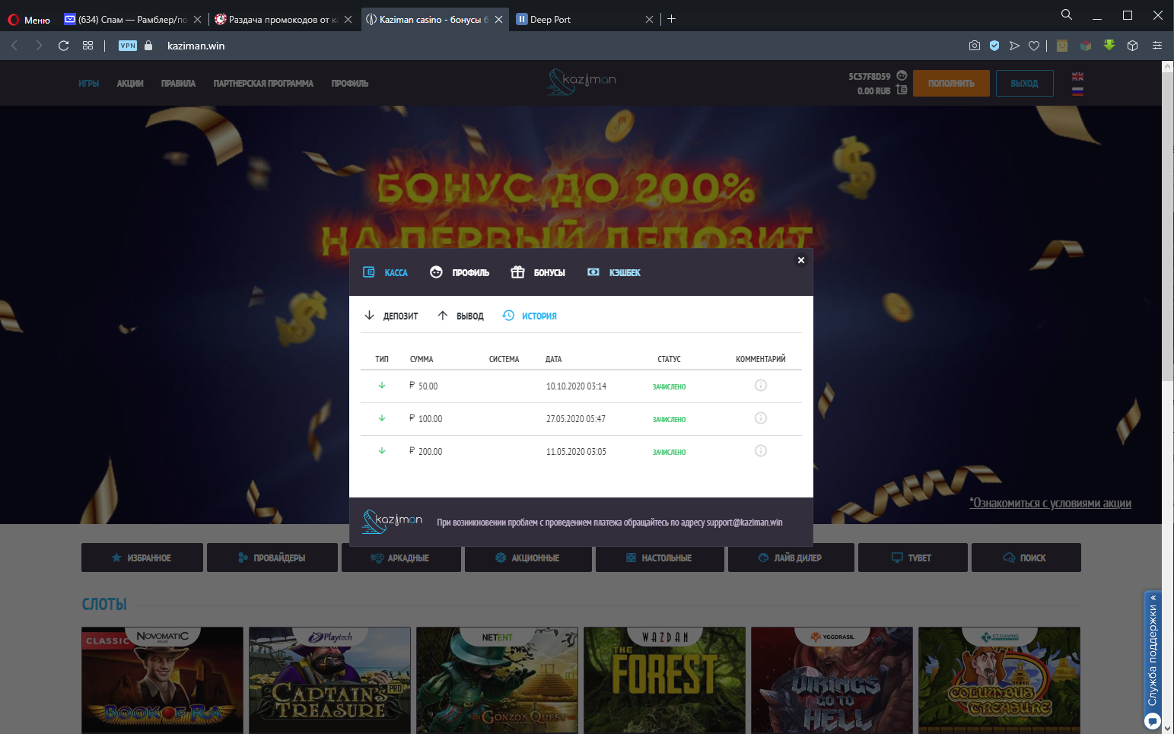Go back with the browser back arrow
The width and height of the screenshot is (1174, 734).
pyautogui.click(x=14, y=46)
